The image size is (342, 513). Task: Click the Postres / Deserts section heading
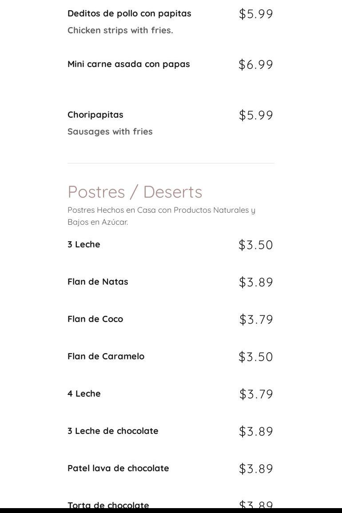pyautogui.click(x=135, y=192)
